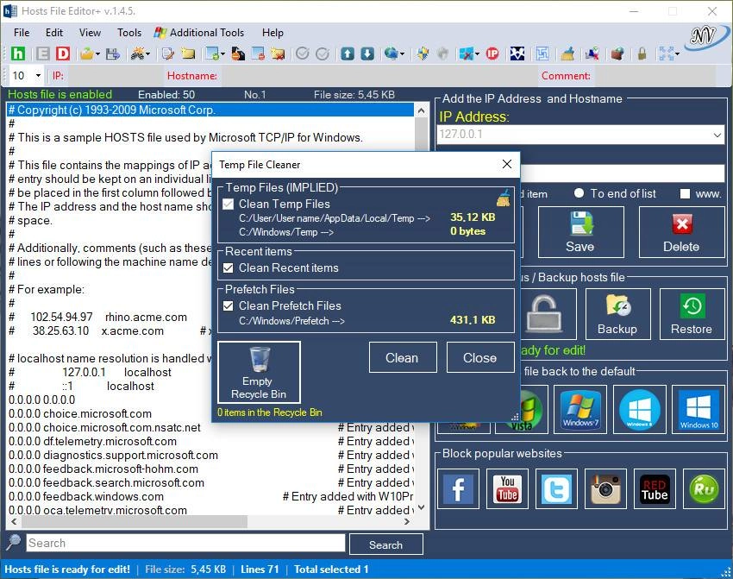Click the Close button in Temp File Cleaner
733x579 pixels.
480,357
